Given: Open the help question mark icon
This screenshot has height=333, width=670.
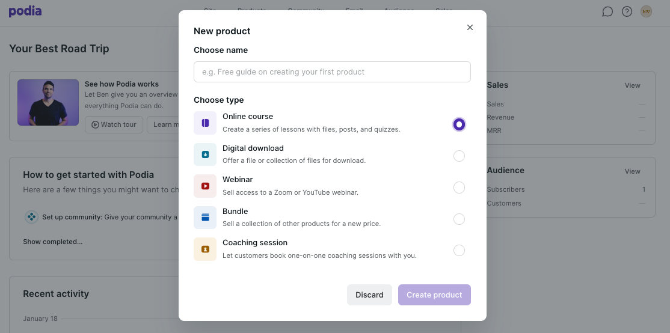Looking at the screenshot, I should (627, 11).
